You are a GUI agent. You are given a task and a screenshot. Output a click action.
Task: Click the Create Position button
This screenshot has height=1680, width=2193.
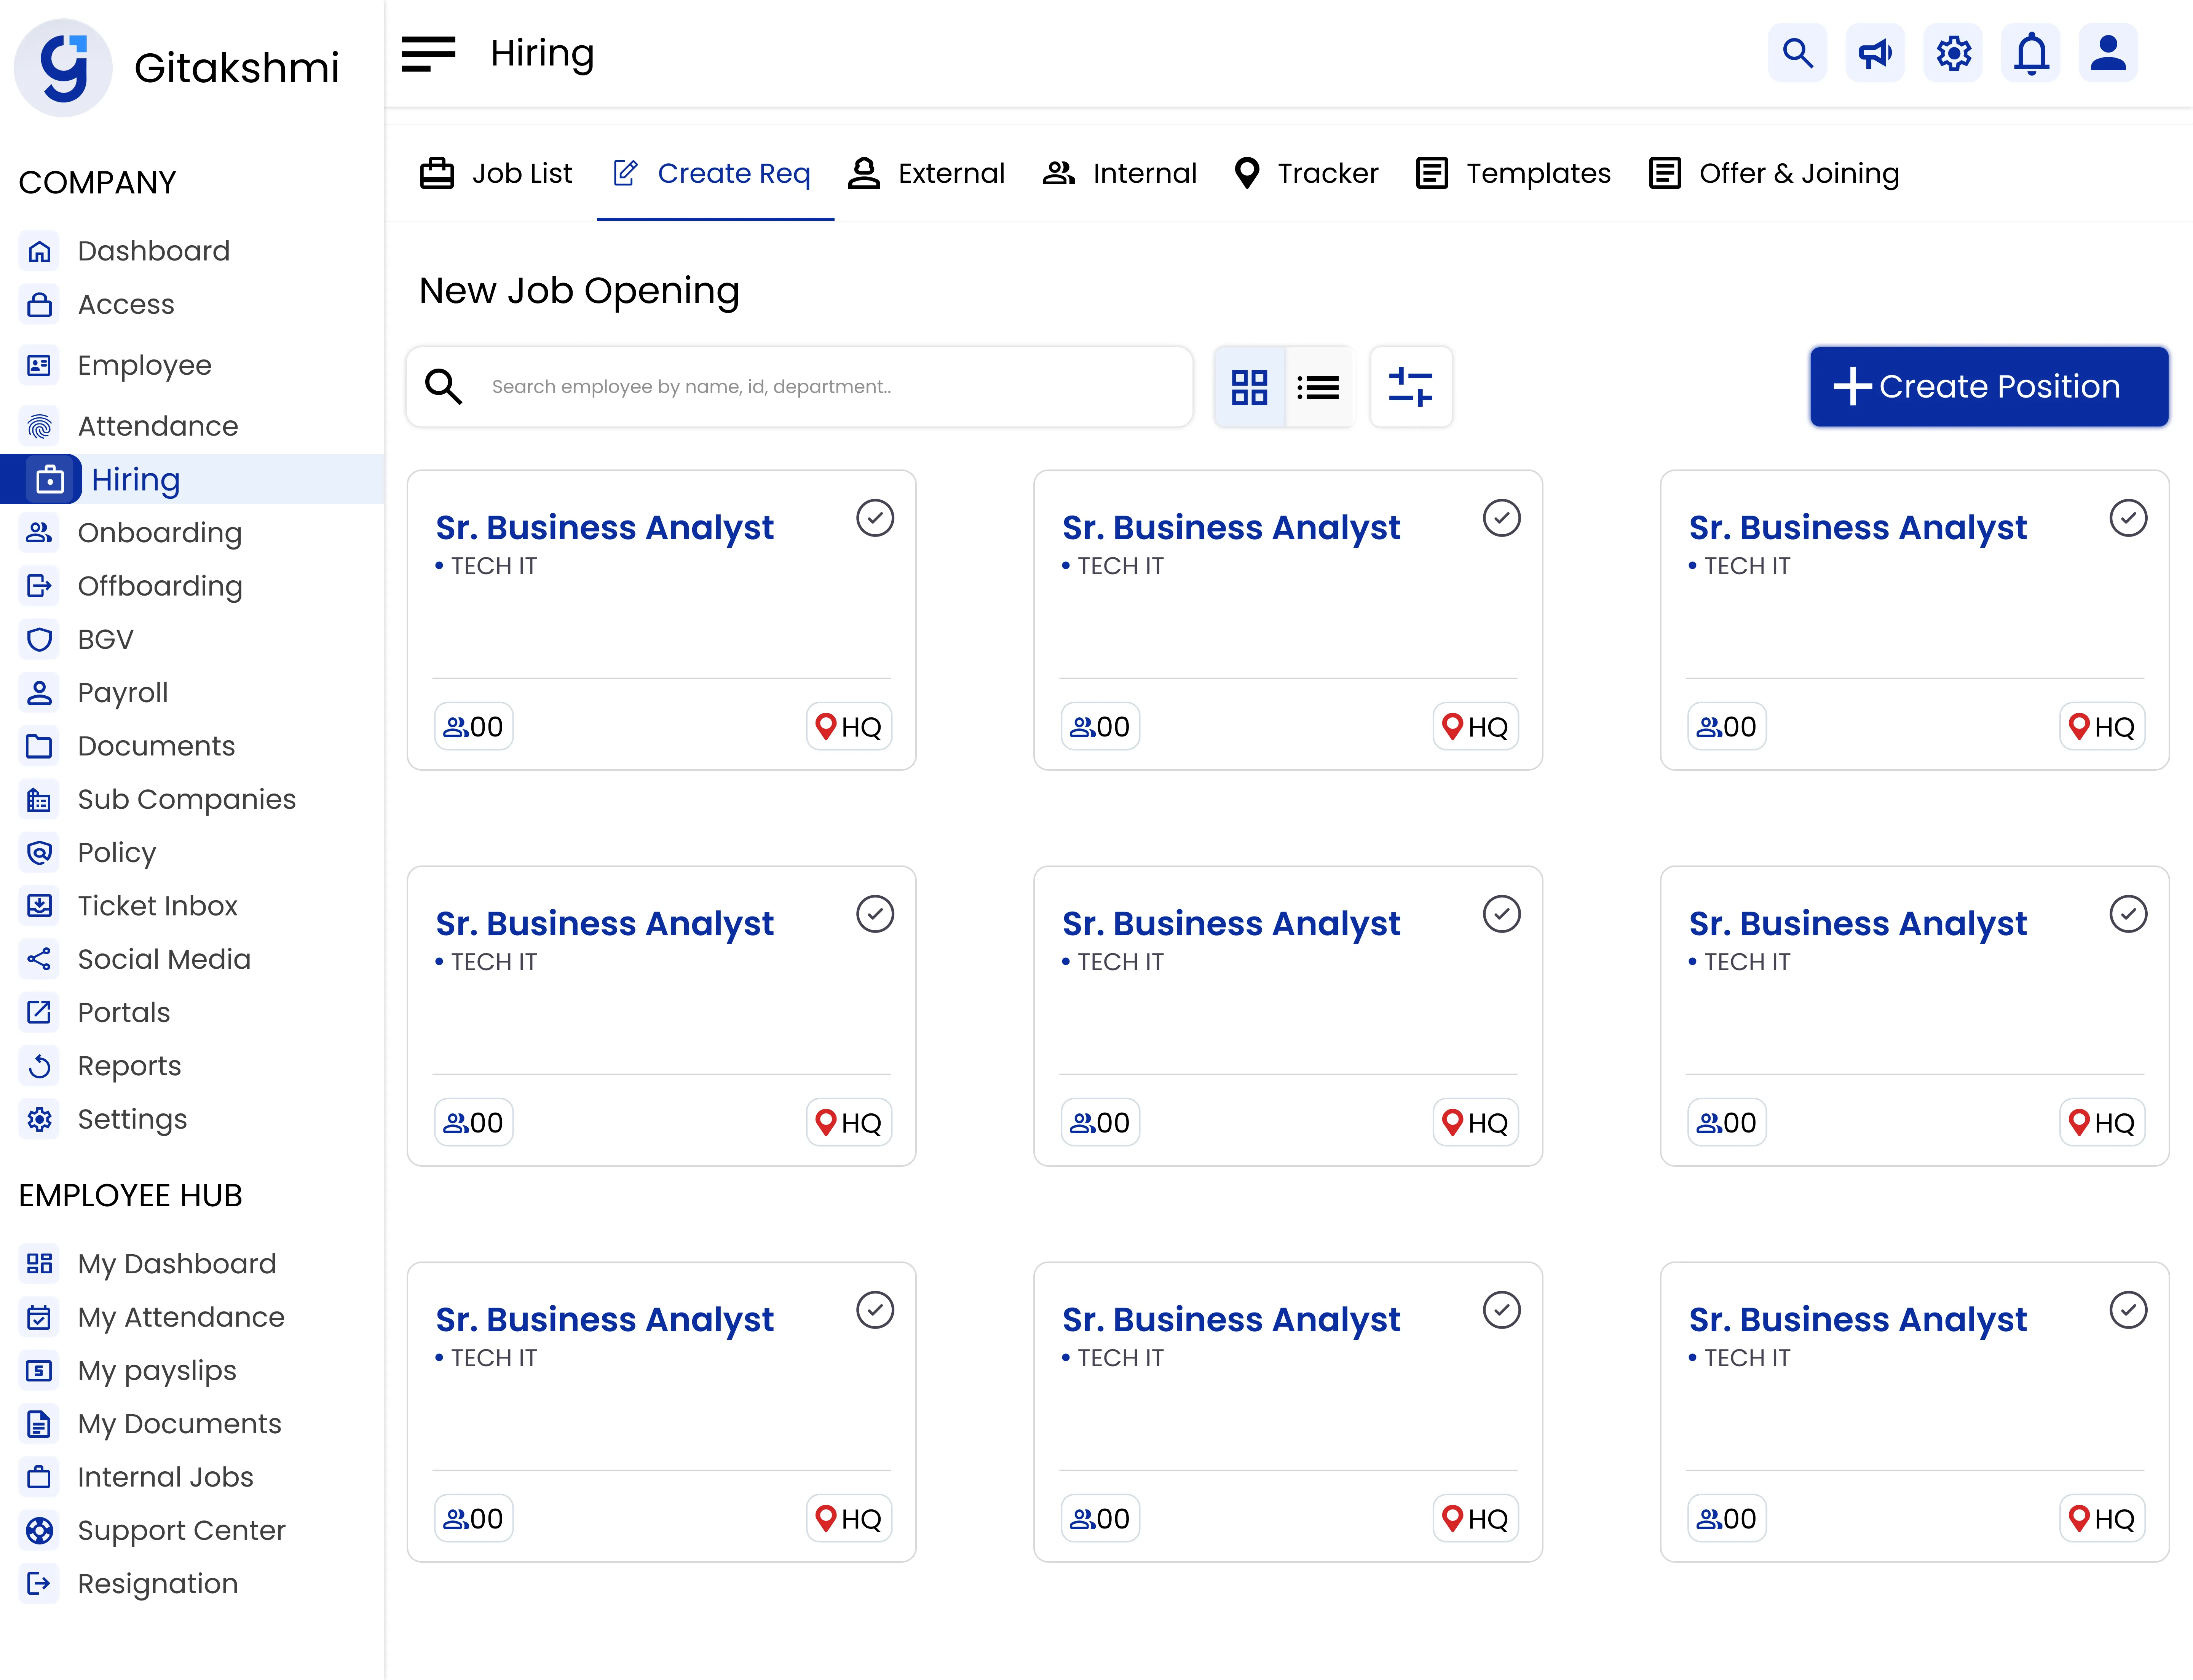coord(1989,387)
